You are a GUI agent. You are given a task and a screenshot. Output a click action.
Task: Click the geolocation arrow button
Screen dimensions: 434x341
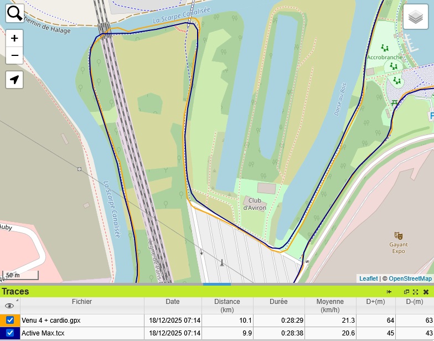[14, 80]
